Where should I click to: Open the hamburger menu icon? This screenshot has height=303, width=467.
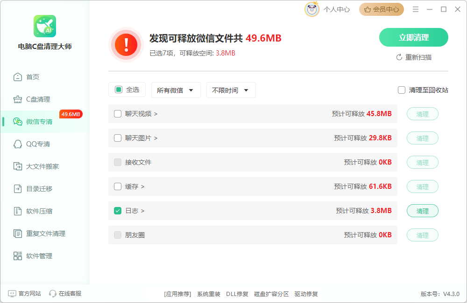[x=416, y=9]
